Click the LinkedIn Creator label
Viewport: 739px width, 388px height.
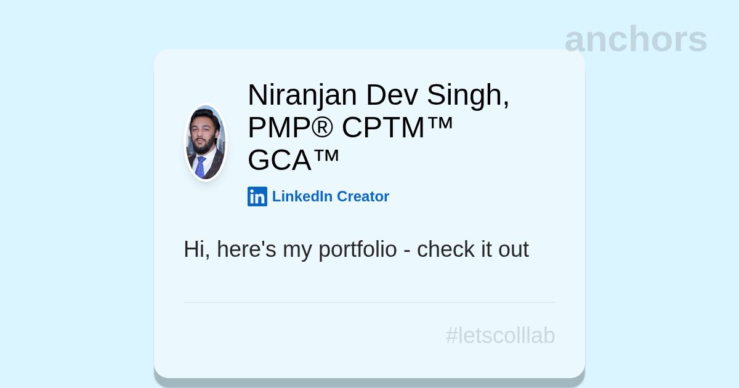[330, 196]
